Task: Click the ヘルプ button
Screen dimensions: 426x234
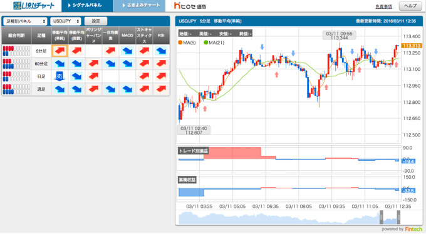Action: (410, 6)
